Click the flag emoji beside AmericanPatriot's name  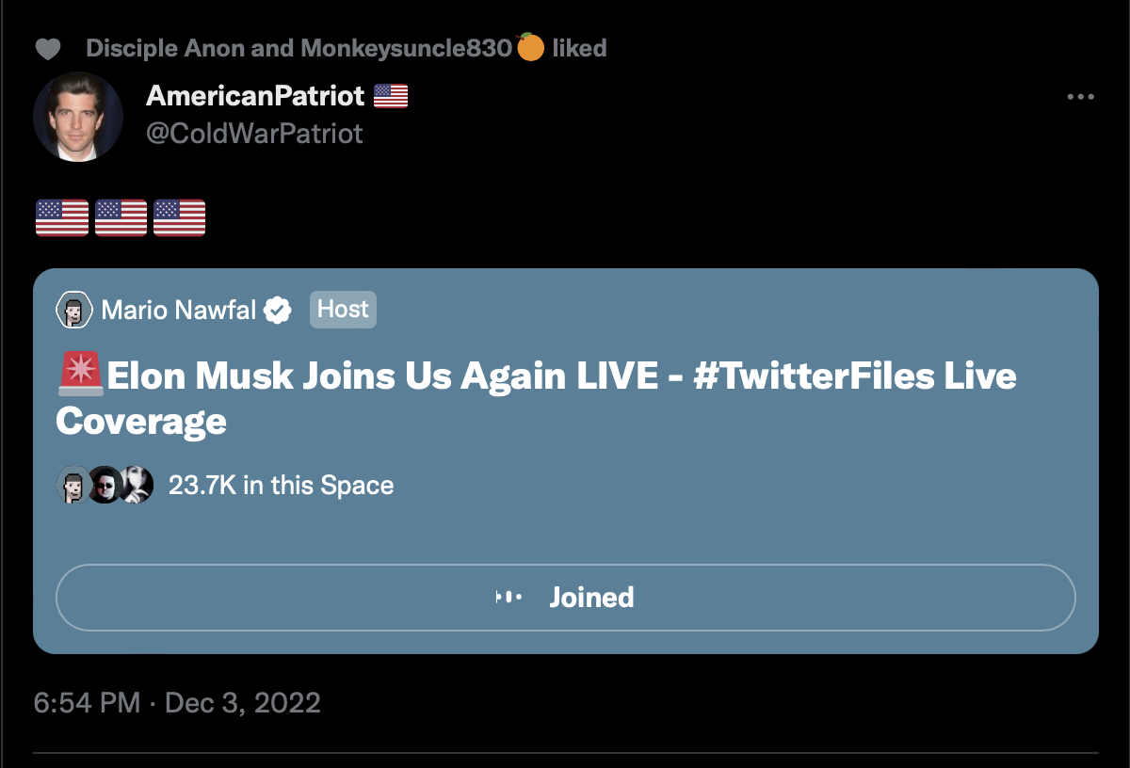pyautogui.click(x=391, y=95)
